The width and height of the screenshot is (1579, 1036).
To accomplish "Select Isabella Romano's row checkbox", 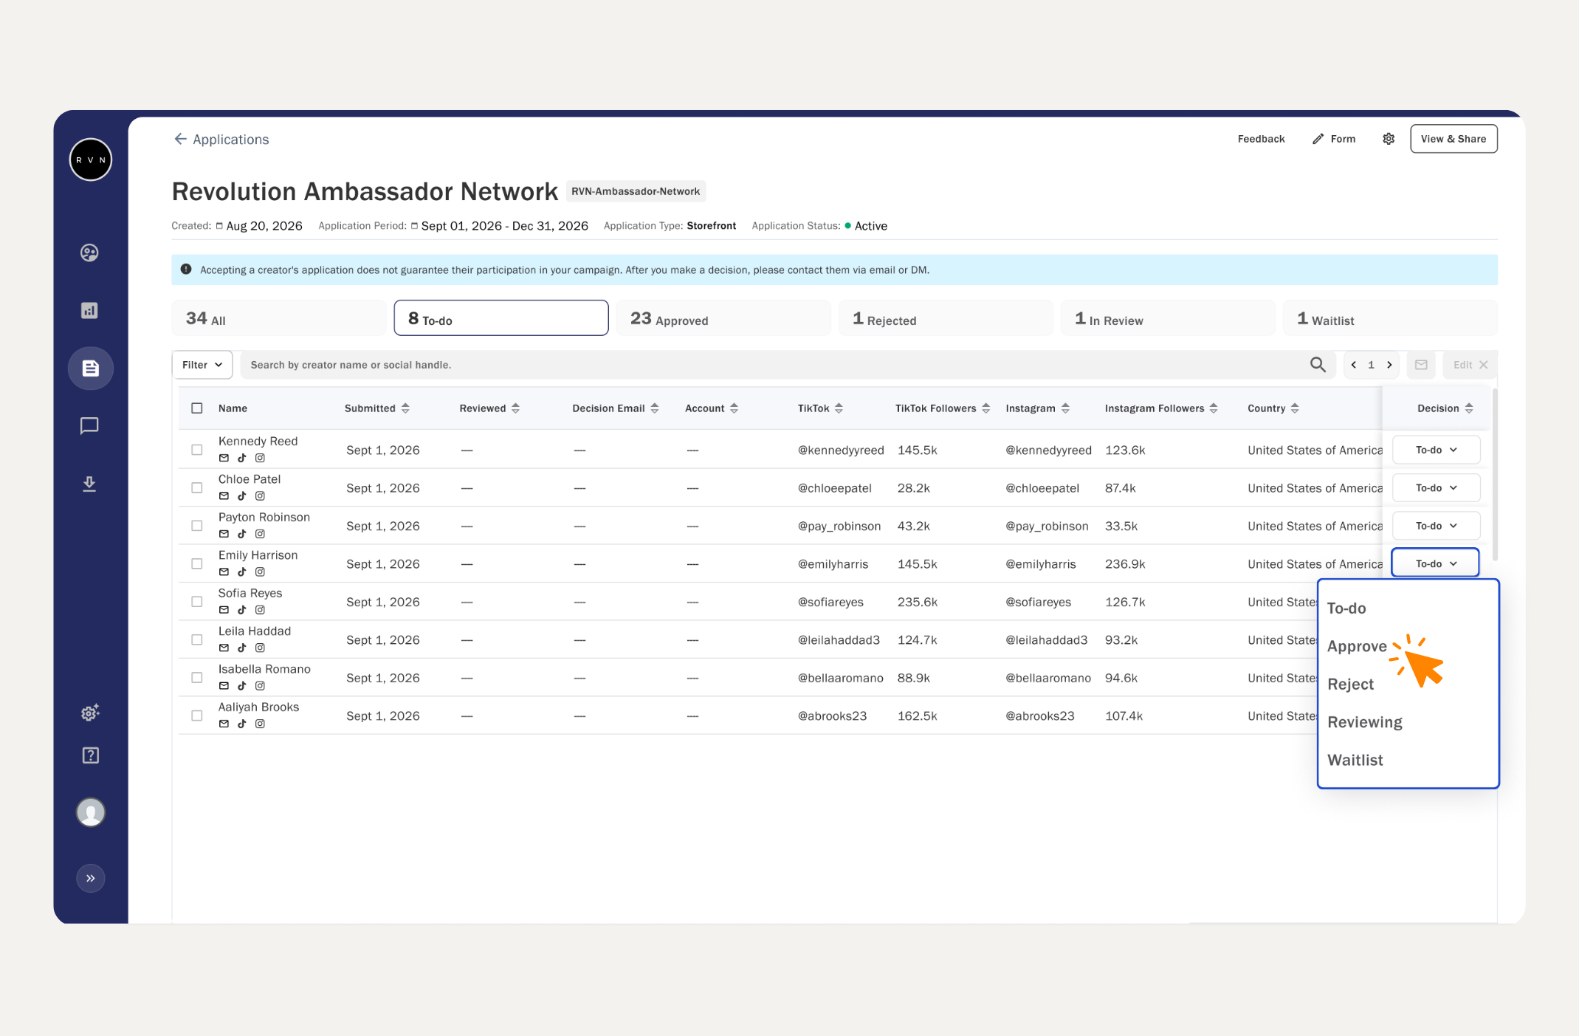I will click(197, 678).
